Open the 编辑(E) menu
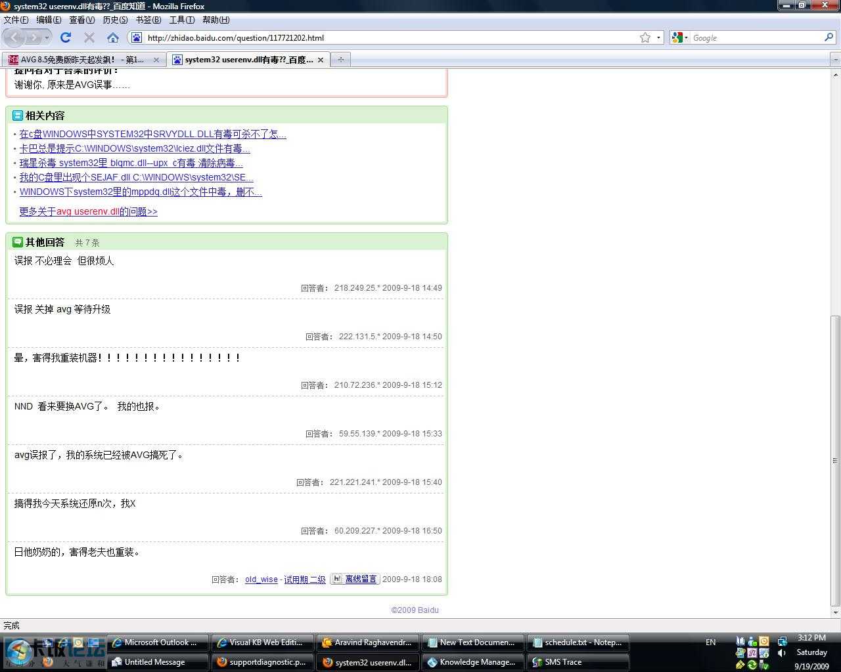 (x=49, y=20)
